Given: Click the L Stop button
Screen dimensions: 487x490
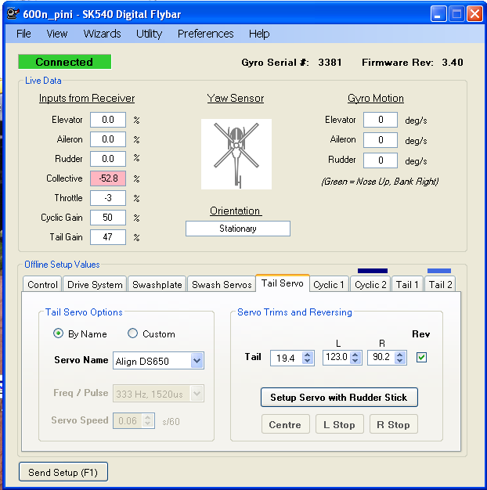Looking at the screenshot, I should tap(340, 424).
